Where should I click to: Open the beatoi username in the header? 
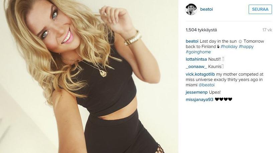pyautogui.click(x=207, y=9)
